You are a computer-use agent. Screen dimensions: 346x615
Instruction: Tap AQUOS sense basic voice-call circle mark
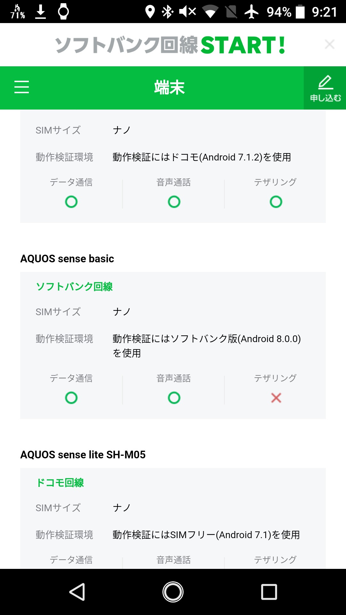pos(174,398)
